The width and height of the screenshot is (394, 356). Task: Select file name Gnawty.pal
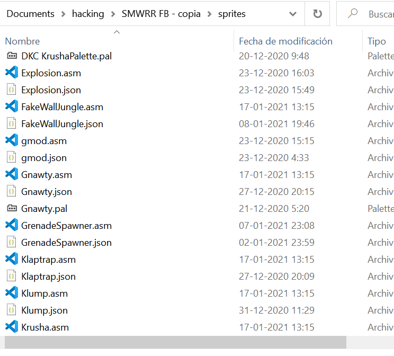pyautogui.click(x=44, y=209)
